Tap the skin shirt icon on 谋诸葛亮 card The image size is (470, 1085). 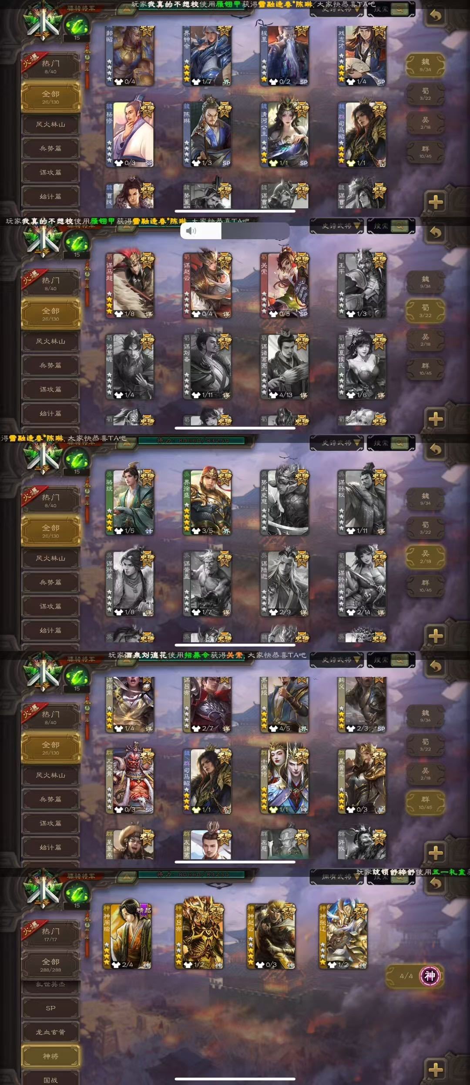point(273,395)
